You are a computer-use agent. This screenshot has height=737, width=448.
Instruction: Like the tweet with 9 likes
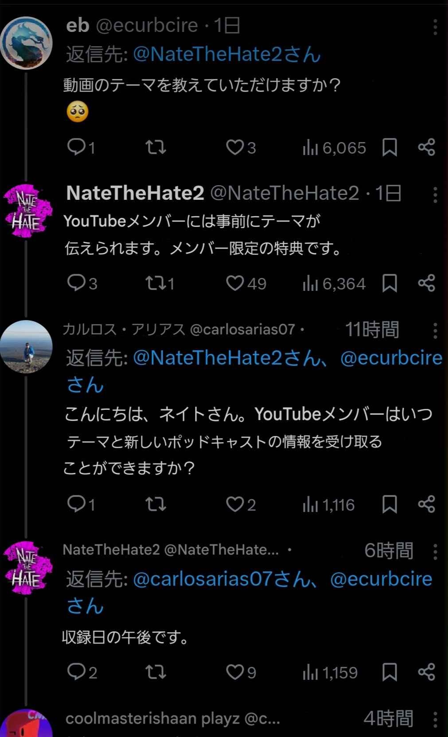tap(235, 672)
